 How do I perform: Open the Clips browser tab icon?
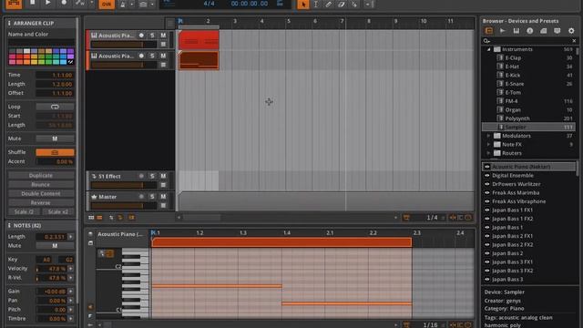pyautogui.click(x=544, y=31)
